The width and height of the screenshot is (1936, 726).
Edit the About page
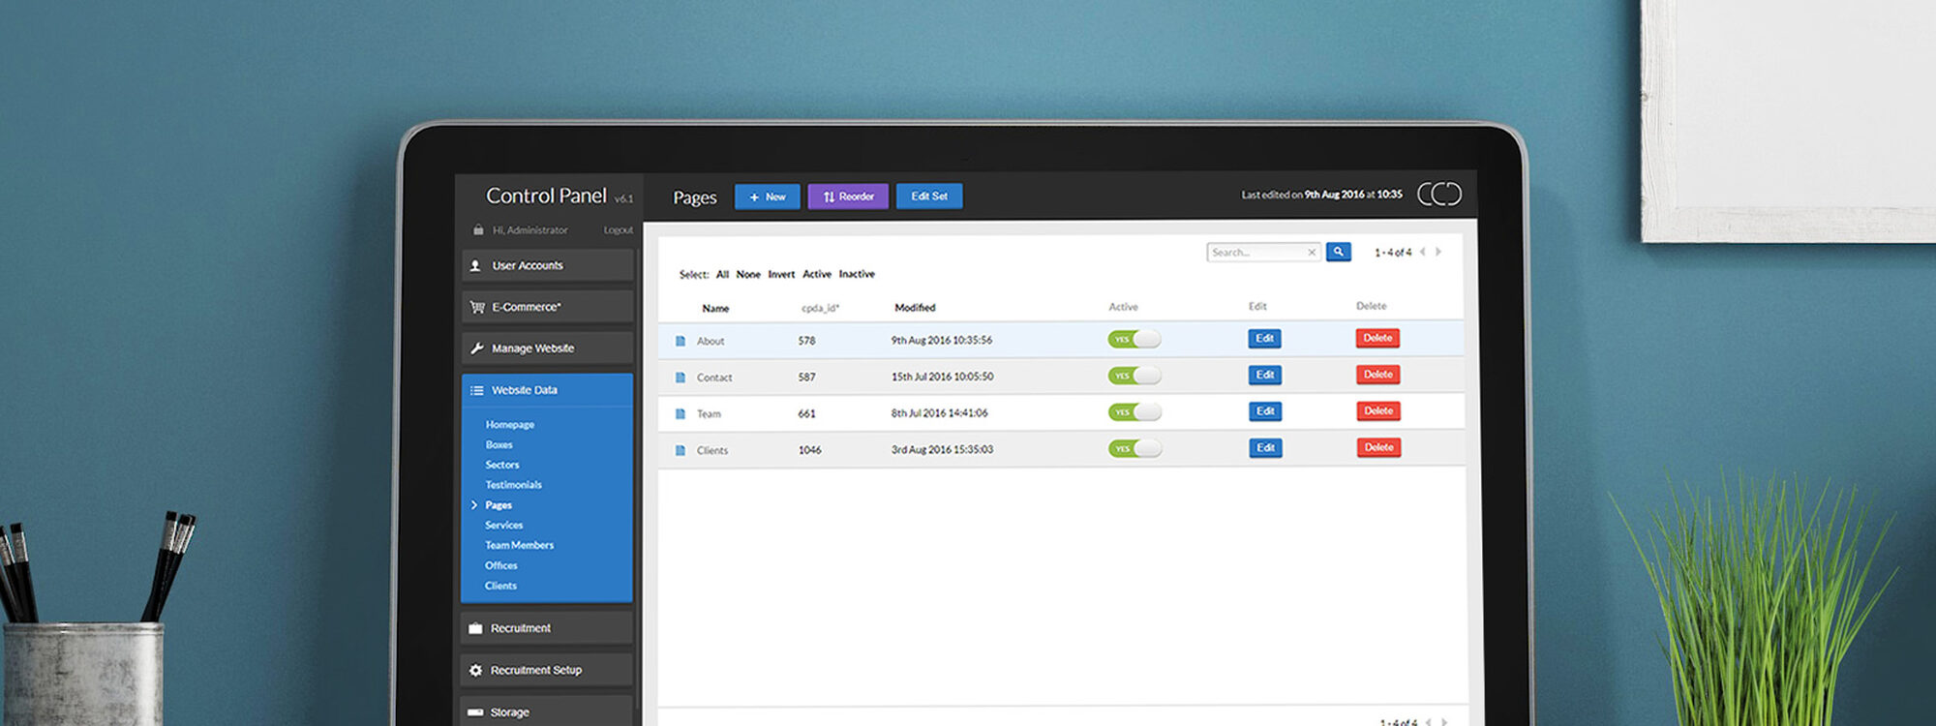click(1265, 339)
